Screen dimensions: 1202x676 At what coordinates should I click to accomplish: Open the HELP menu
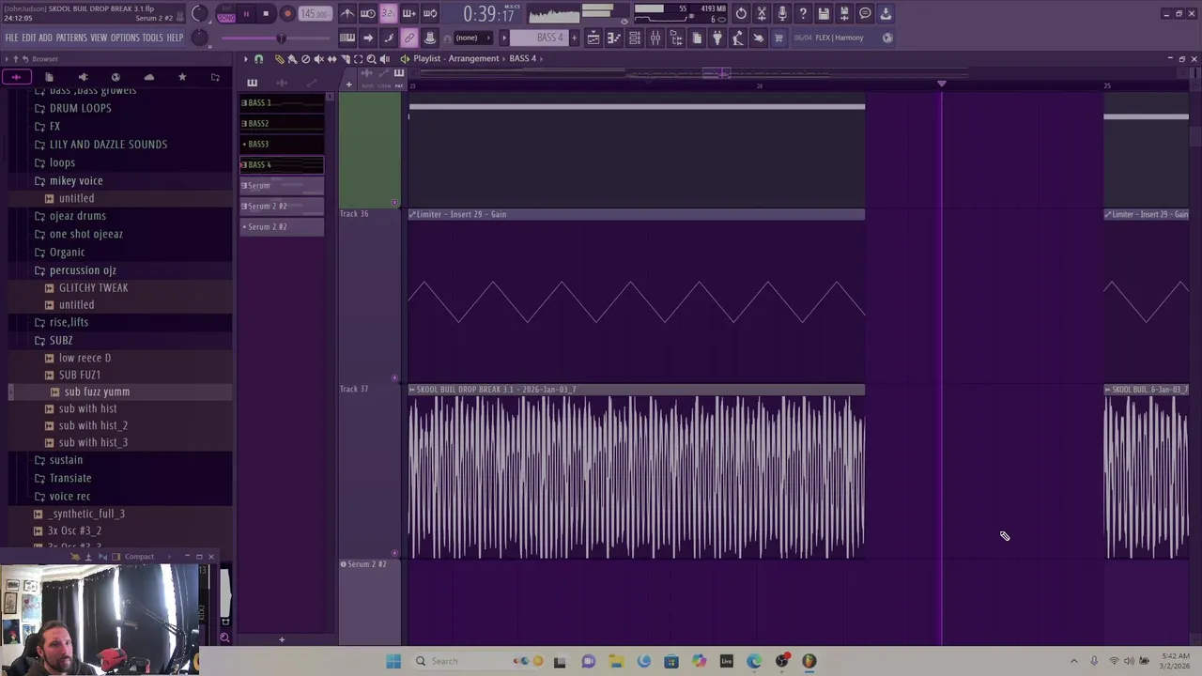tap(175, 38)
